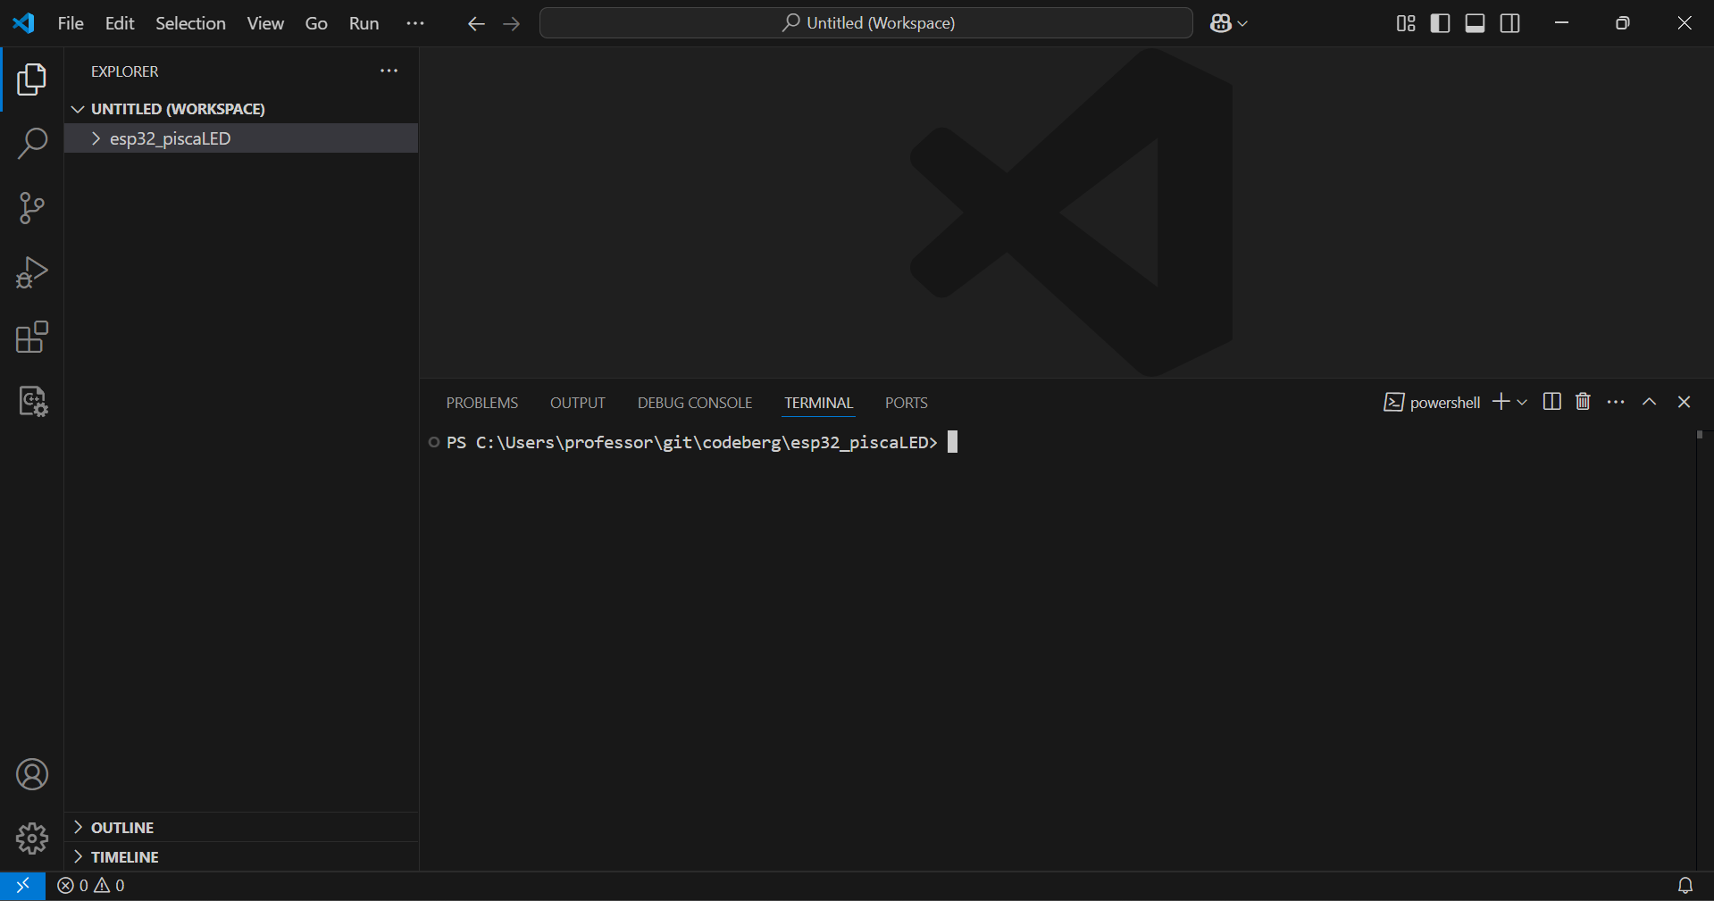The height and width of the screenshot is (901, 1714).
Task: Customize layout from title bar
Action: pos(1406,23)
